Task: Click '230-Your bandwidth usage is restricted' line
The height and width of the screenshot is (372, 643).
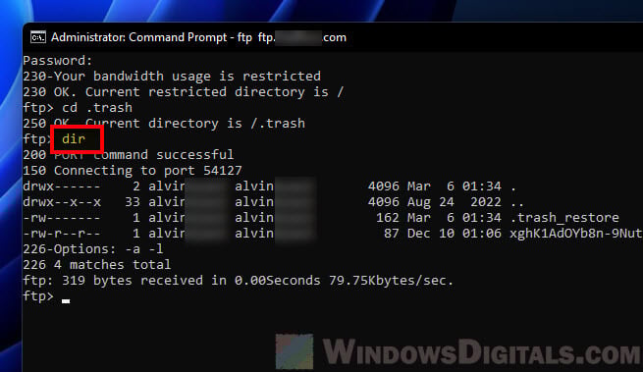Action: [172, 77]
